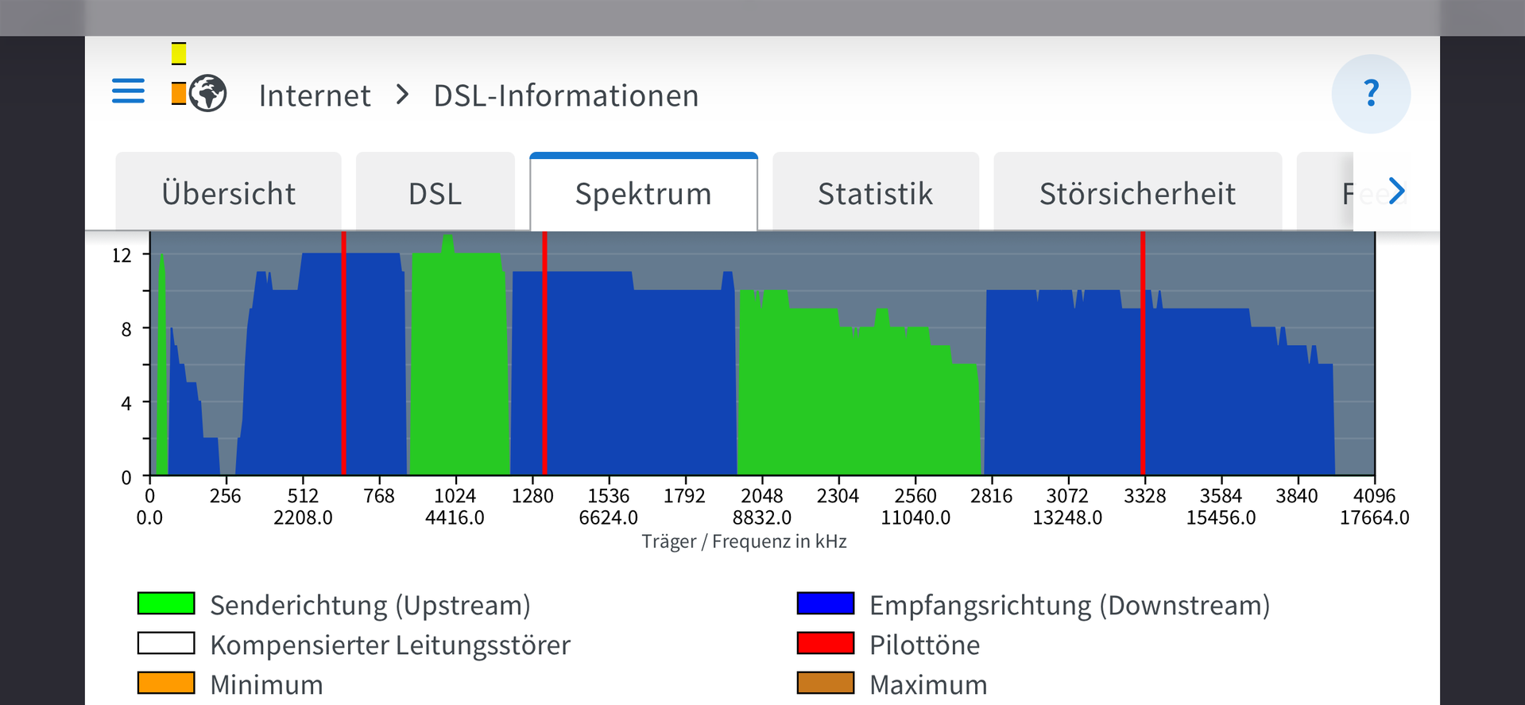The image size is (1525, 705).
Task: Open the Statistik tab
Action: 875,193
